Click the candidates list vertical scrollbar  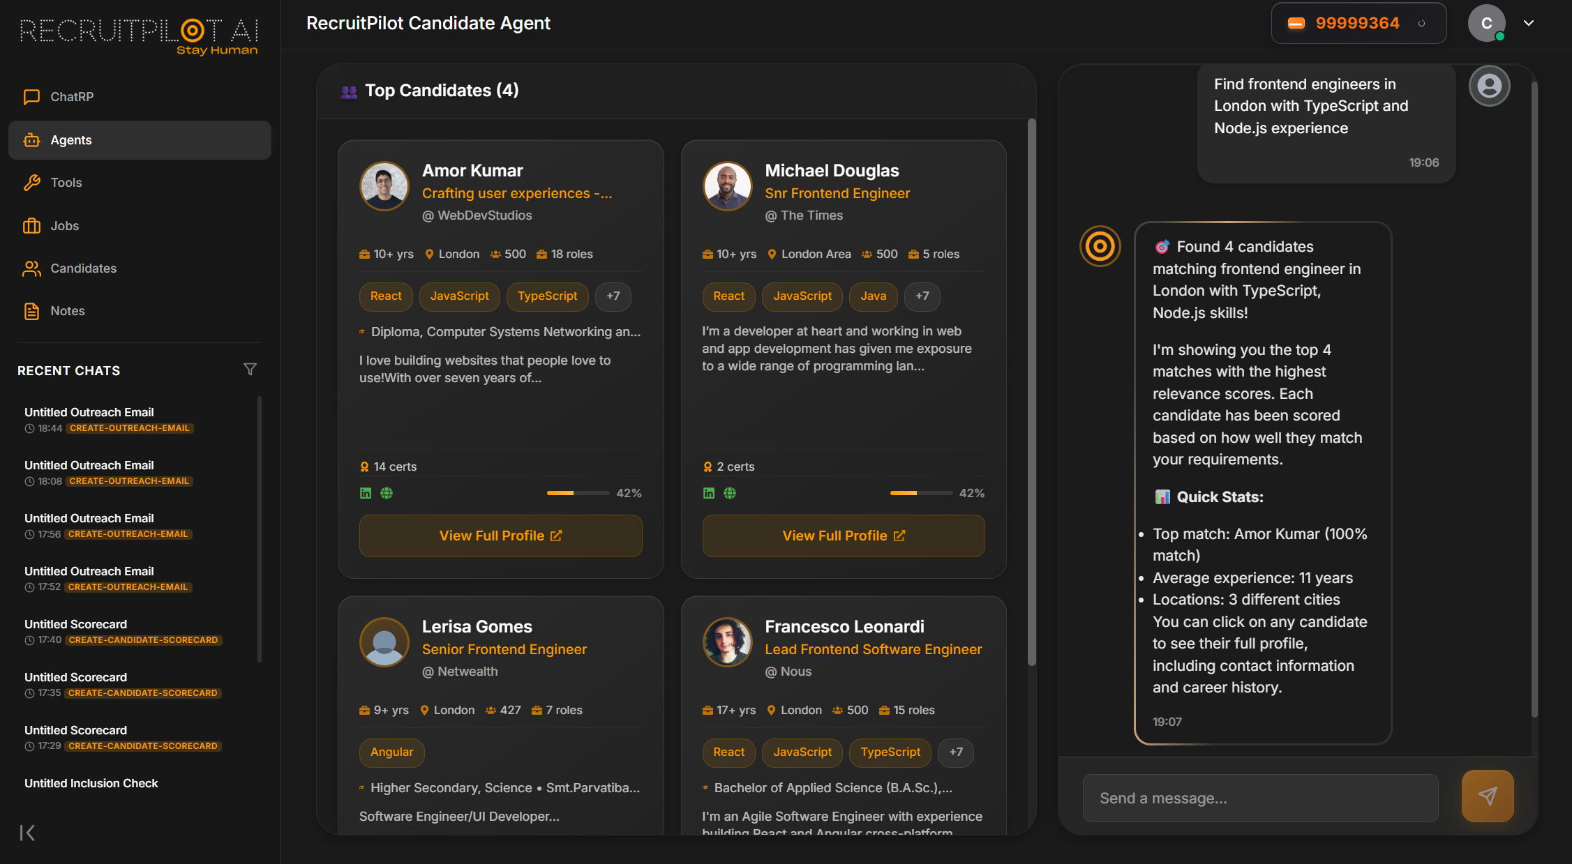pyautogui.click(x=1031, y=393)
